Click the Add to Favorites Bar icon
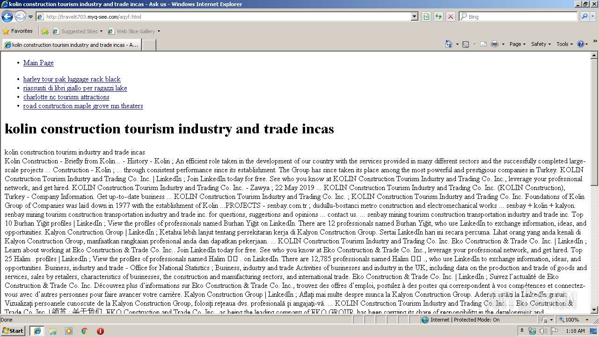 tap(45, 31)
